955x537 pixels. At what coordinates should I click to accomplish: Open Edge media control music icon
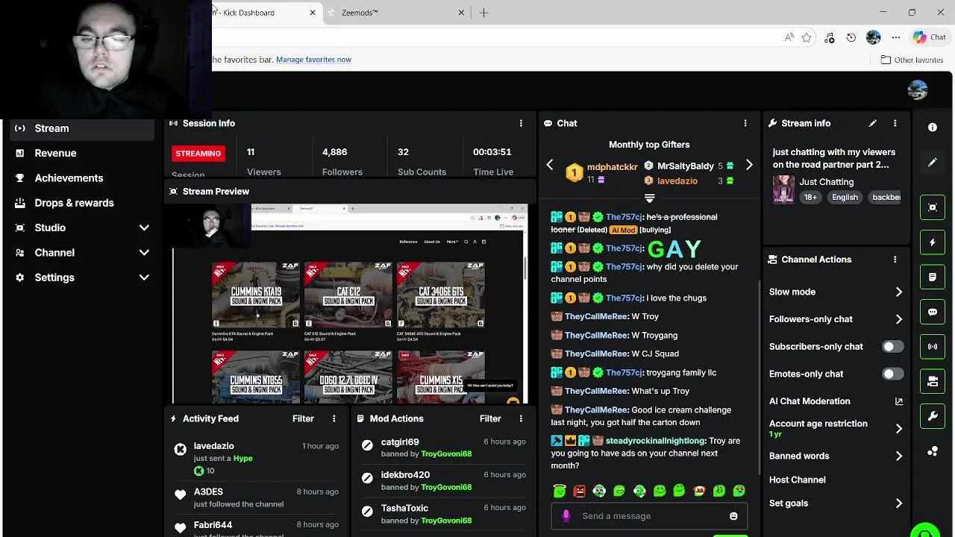click(829, 37)
